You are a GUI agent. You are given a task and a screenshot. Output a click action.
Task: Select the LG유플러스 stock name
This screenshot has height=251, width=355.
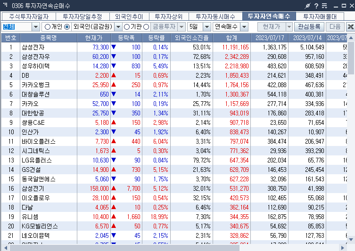37,160
